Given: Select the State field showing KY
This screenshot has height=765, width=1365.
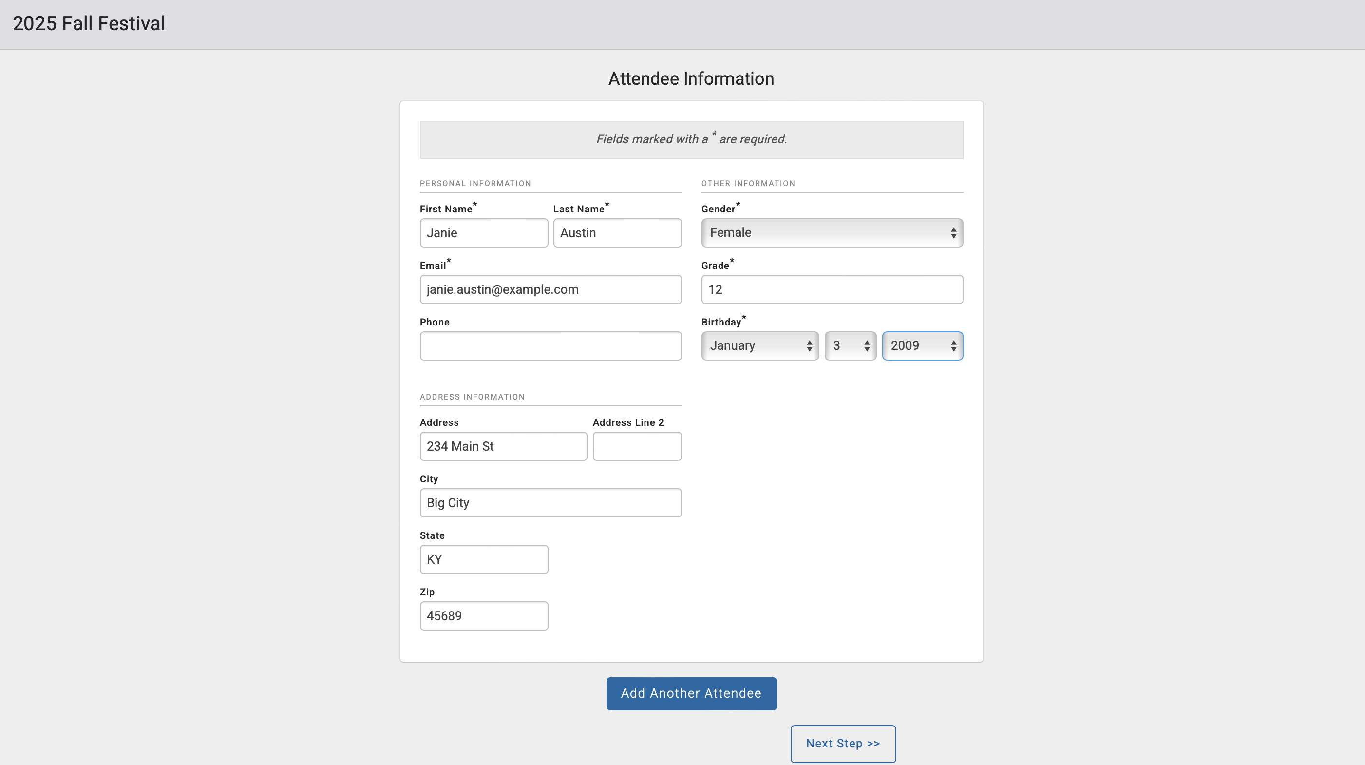Looking at the screenshot, I should (483, 559).
